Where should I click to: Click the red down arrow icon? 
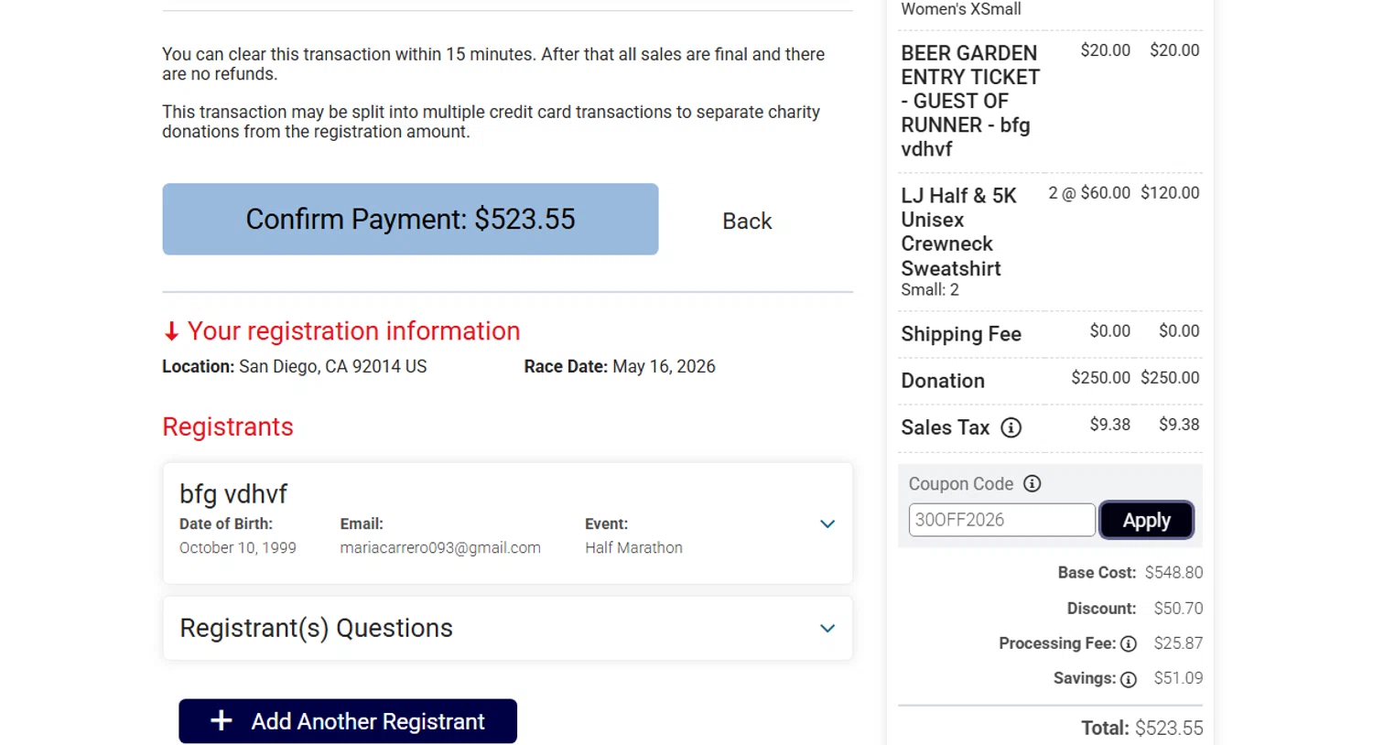click(x=171, y=331)
